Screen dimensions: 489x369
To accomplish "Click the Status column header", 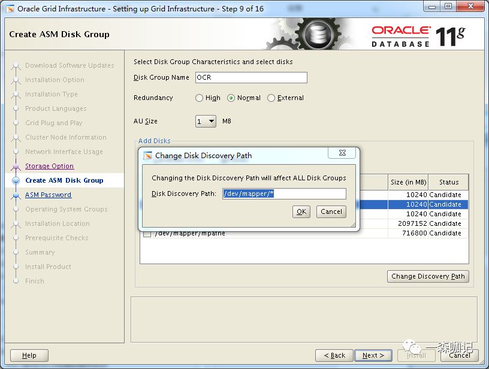I will [448, 182].
